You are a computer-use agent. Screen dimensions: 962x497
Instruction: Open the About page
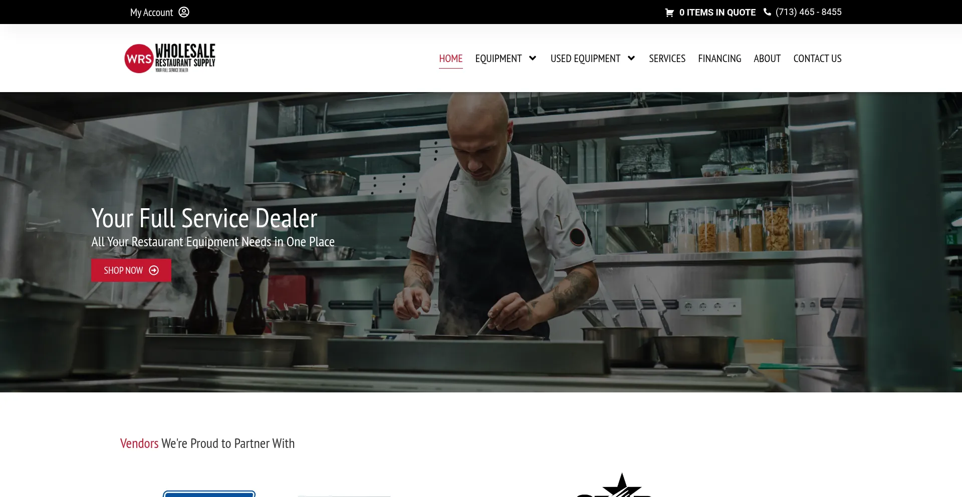[x=767, y=59]
